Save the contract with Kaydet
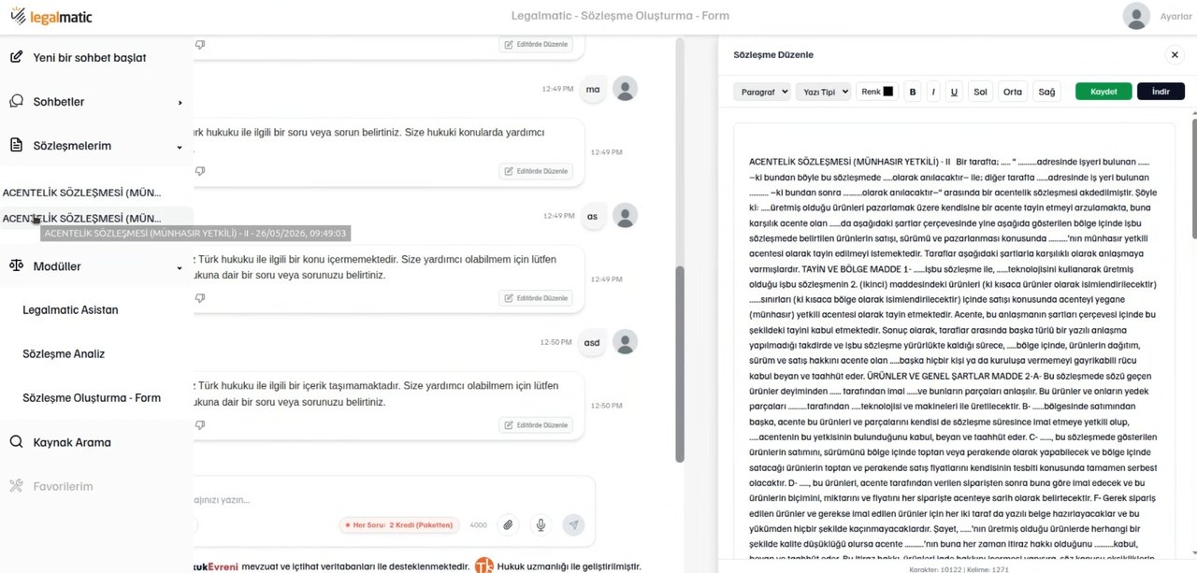This screenshot has height=573, width=1197. point(1103,92)
